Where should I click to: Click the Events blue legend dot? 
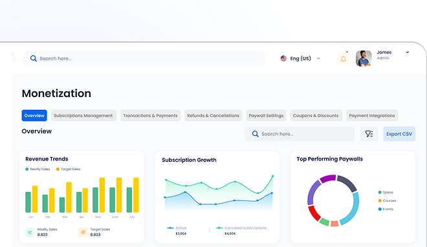380,209
